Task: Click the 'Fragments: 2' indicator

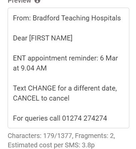Action: coord(95,136)
